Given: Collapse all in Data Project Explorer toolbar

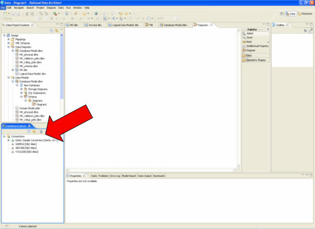Looking at the screenshot, I should (x=51, y=30).
